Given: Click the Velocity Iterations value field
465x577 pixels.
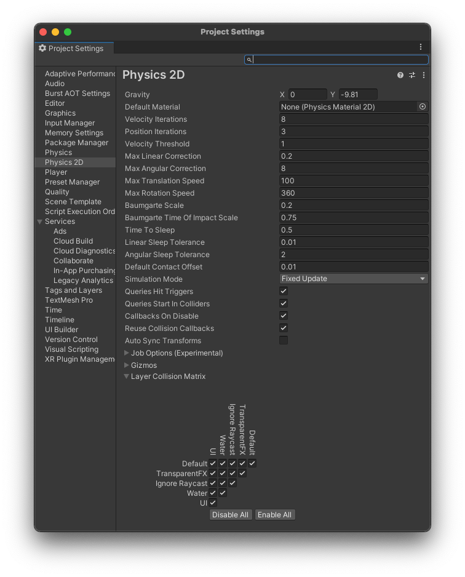Looking at the screenshot, I should click(x=354, y=119).
